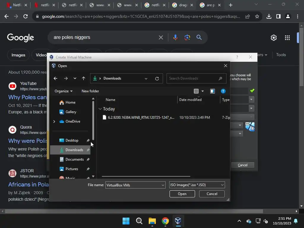Bookmark this page with the star

pos(257,17)
